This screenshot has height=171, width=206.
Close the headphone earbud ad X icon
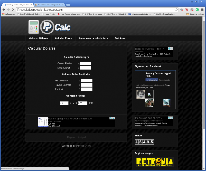pyautogui.click(x=113, y=118)
